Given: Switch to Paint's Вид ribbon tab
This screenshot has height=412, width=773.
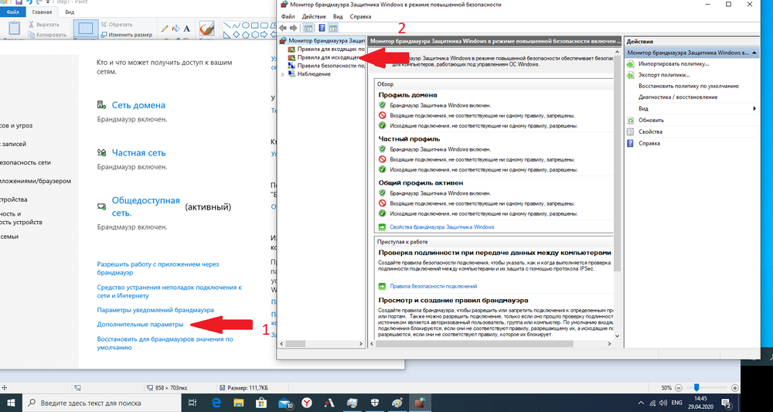Looking at the screenshot, I should [x=70, y=12].
